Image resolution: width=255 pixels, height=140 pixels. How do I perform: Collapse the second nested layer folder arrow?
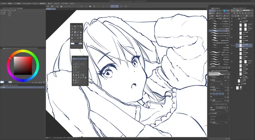[238, 22]
